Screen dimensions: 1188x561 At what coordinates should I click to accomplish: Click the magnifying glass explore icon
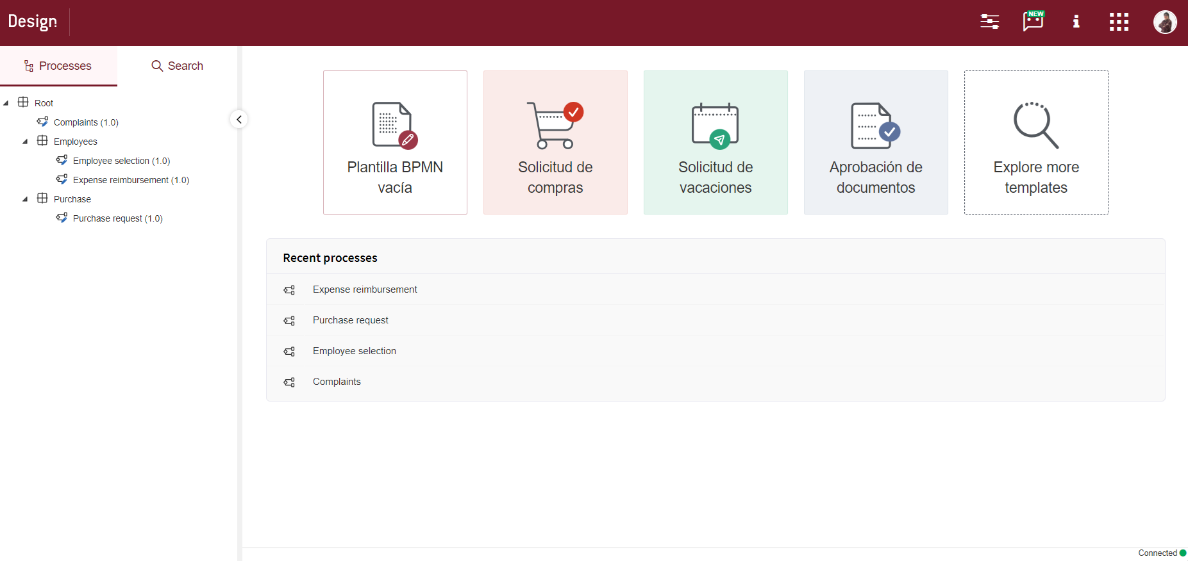[x=1036, y=125]
